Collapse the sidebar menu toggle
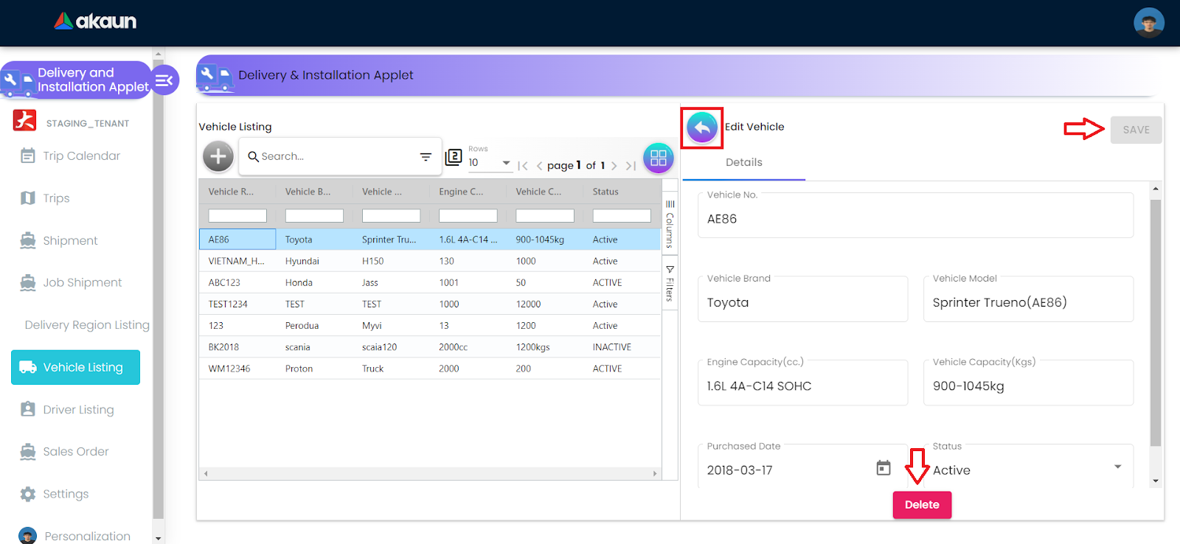The image size is (1180, 544). point(164,80)
